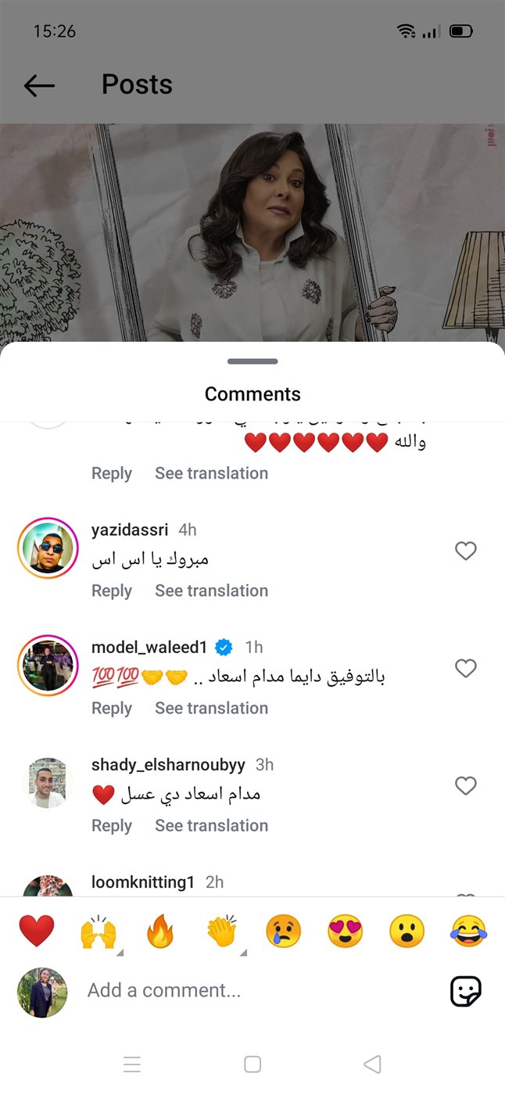This screenshot has width=505, height=1095.
Task: Send the clapping hands emoji reaction
Action: pyautogui.click(x=222, y=932)
